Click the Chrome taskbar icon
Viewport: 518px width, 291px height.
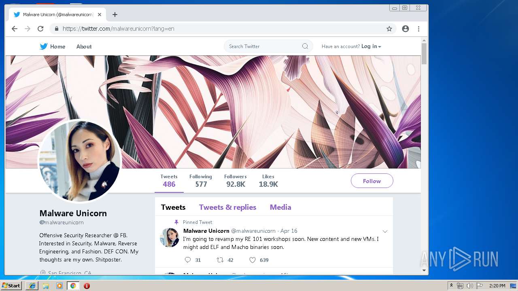(x=73, y=286)
